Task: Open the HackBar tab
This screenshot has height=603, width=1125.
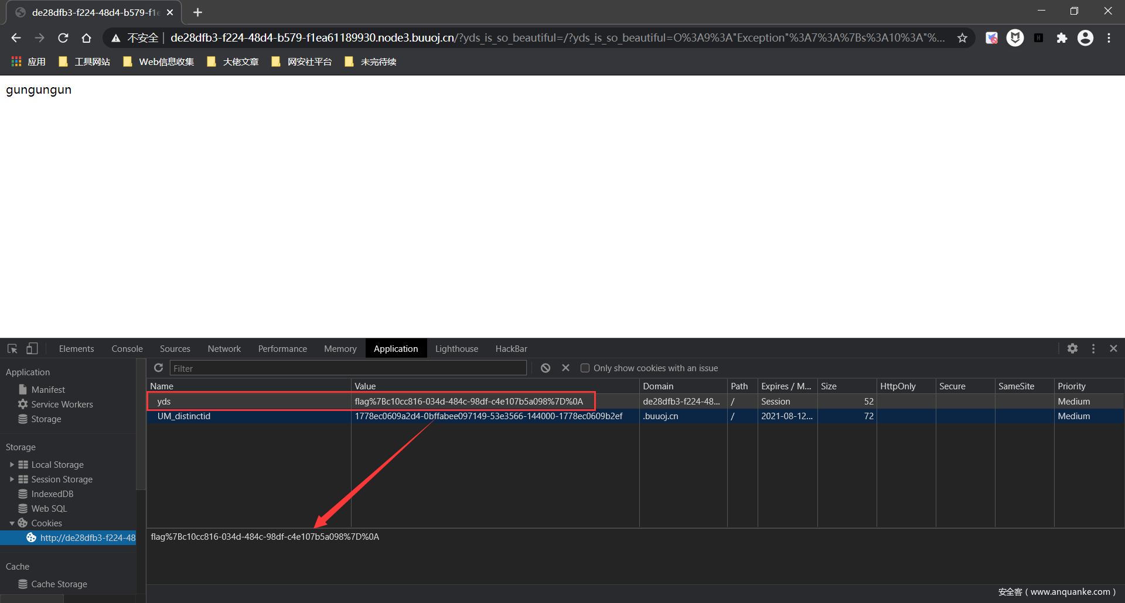Action: [511, 349]
